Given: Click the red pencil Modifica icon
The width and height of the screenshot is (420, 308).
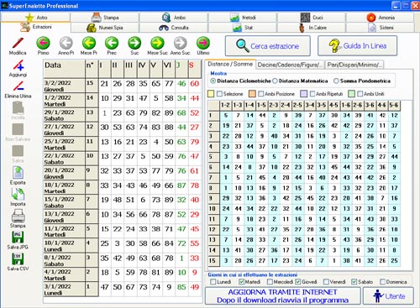Looking at the screenshot, I should [x=18, y=44].
